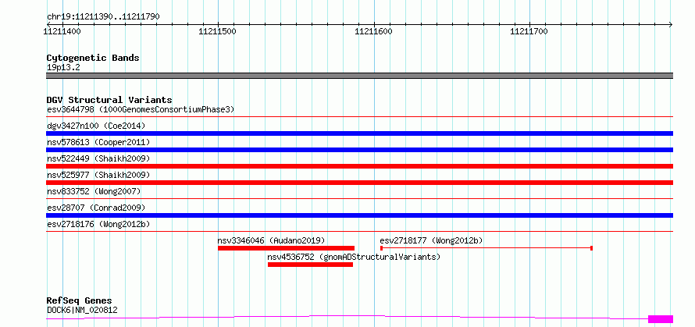Viewport: 695px width, 327px height.
Task: Open the Cytogenetic Bands track title
Action: point(93,58)
